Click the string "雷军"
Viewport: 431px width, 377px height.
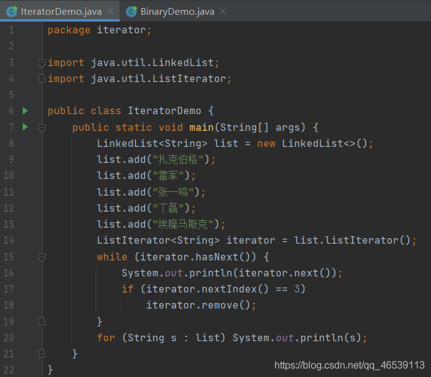point(168,175)
